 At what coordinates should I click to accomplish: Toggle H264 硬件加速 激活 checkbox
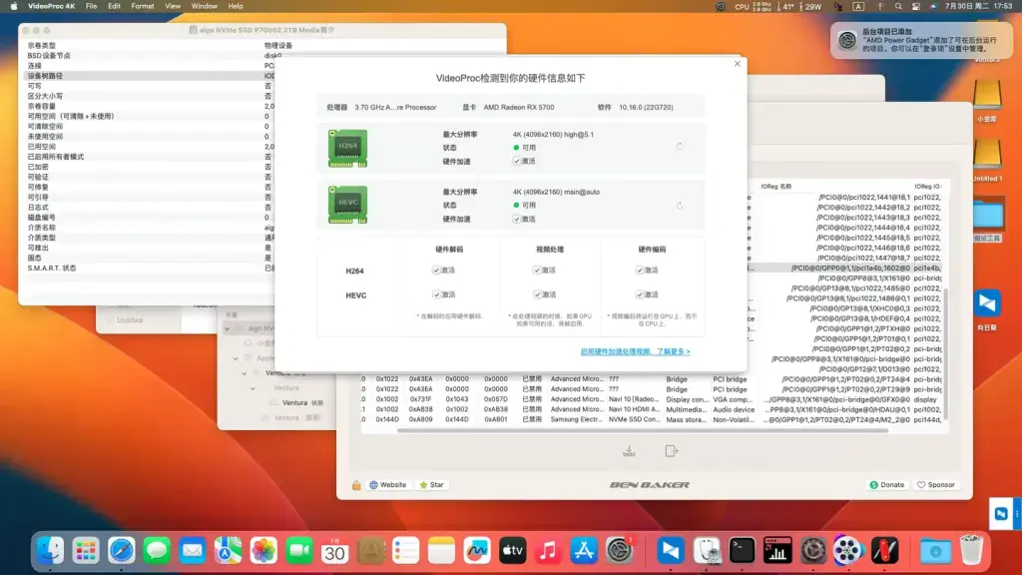pyautogui.click(x=516, y=161)
